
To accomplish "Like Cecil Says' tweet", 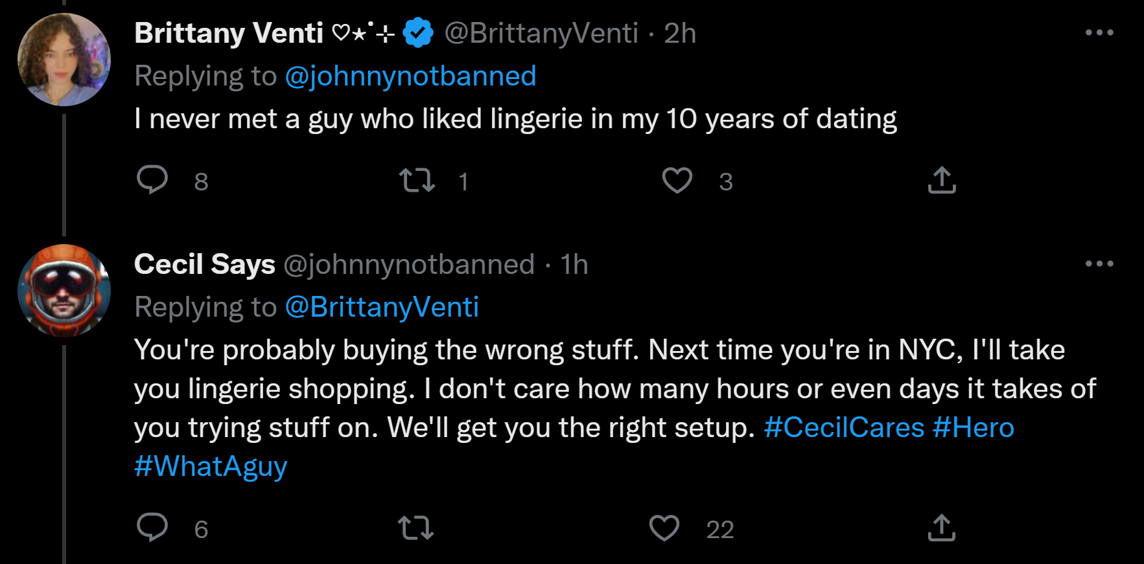I will pyautogui.click(x=664, y=528).
